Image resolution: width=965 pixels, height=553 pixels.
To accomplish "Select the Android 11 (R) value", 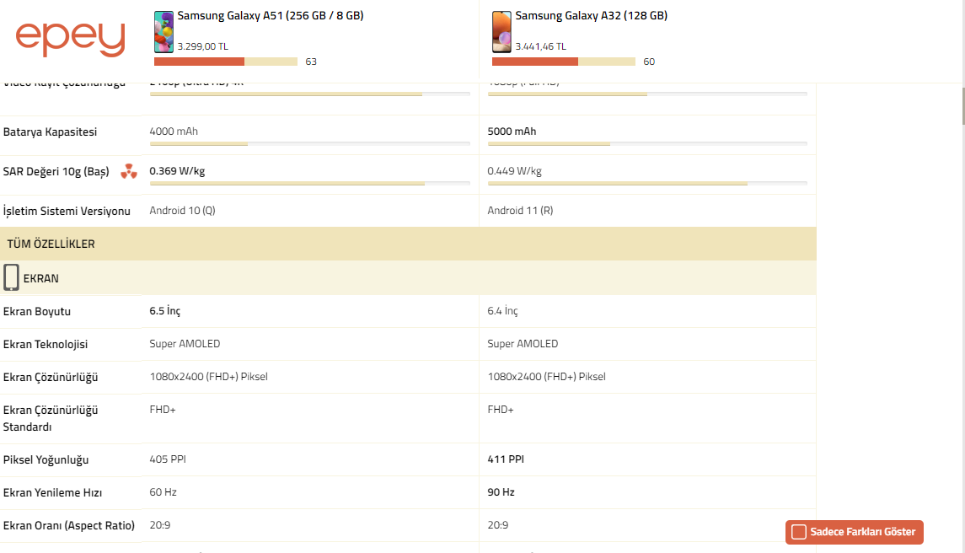I will coord(520,211).
